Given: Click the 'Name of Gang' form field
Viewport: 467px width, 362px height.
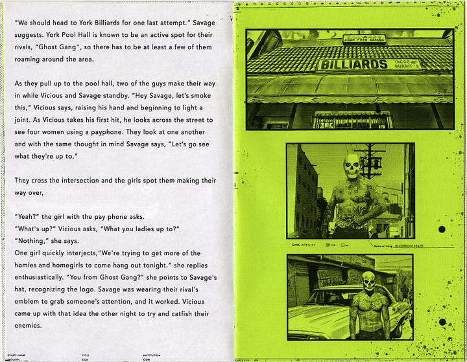Looking at the screenshot, I should tap(414, 246).
